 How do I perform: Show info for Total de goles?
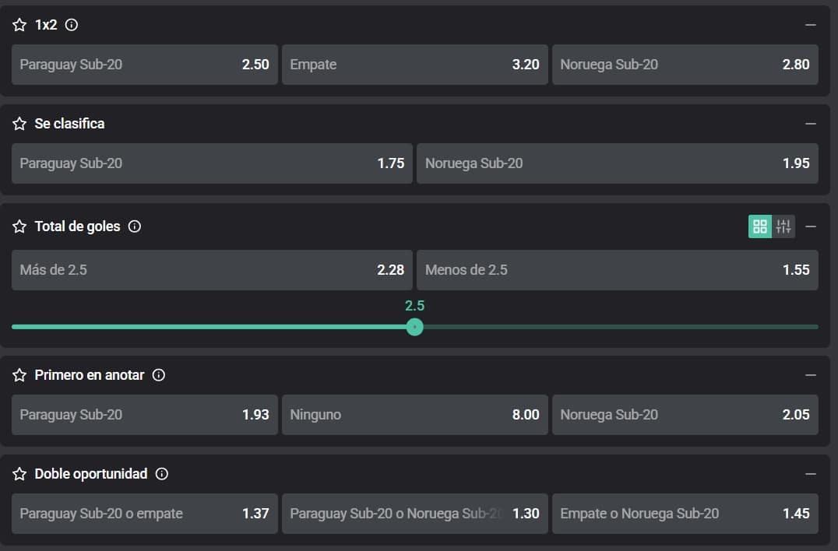click(x=134, y=226)
